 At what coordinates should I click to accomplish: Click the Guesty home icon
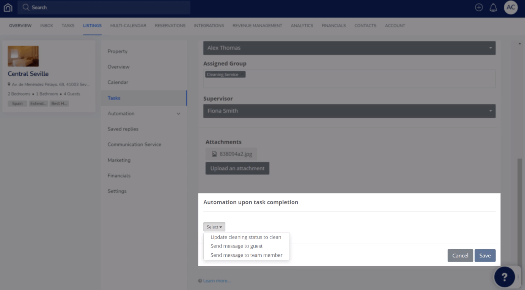tap(8, 7)
